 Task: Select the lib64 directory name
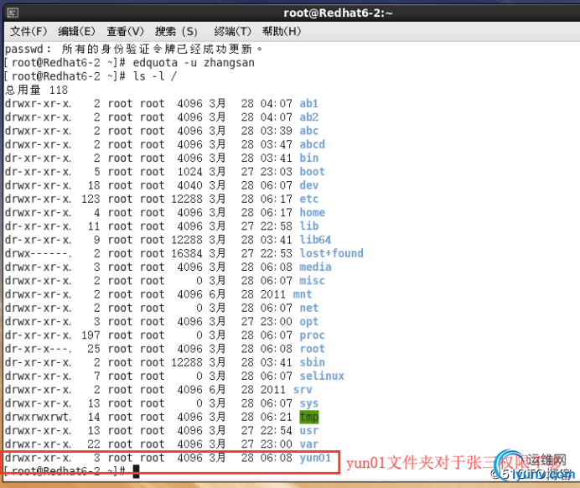click(315, 240)
